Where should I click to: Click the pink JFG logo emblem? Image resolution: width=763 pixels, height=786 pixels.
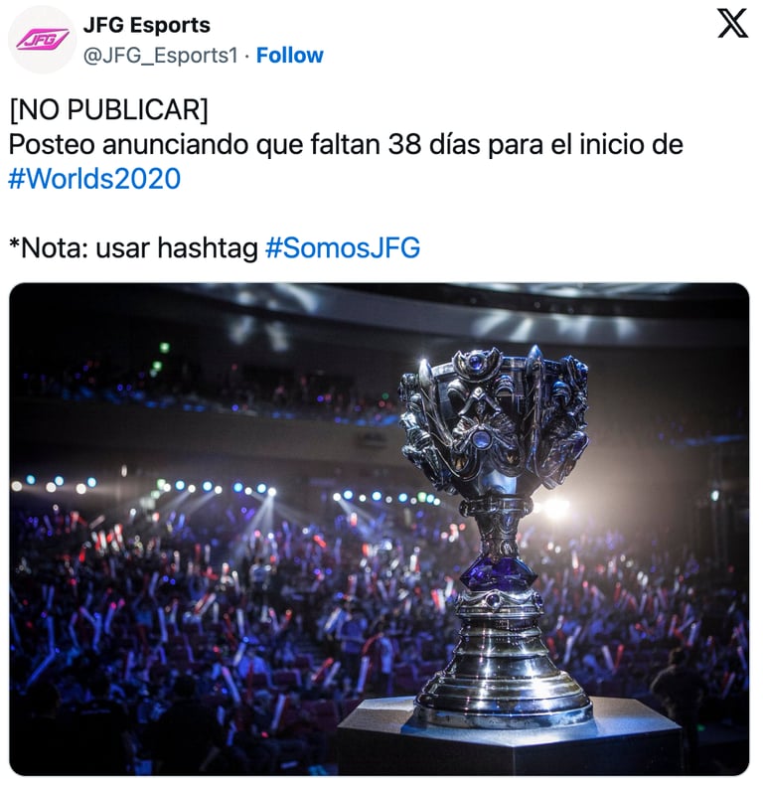point(42,40)
